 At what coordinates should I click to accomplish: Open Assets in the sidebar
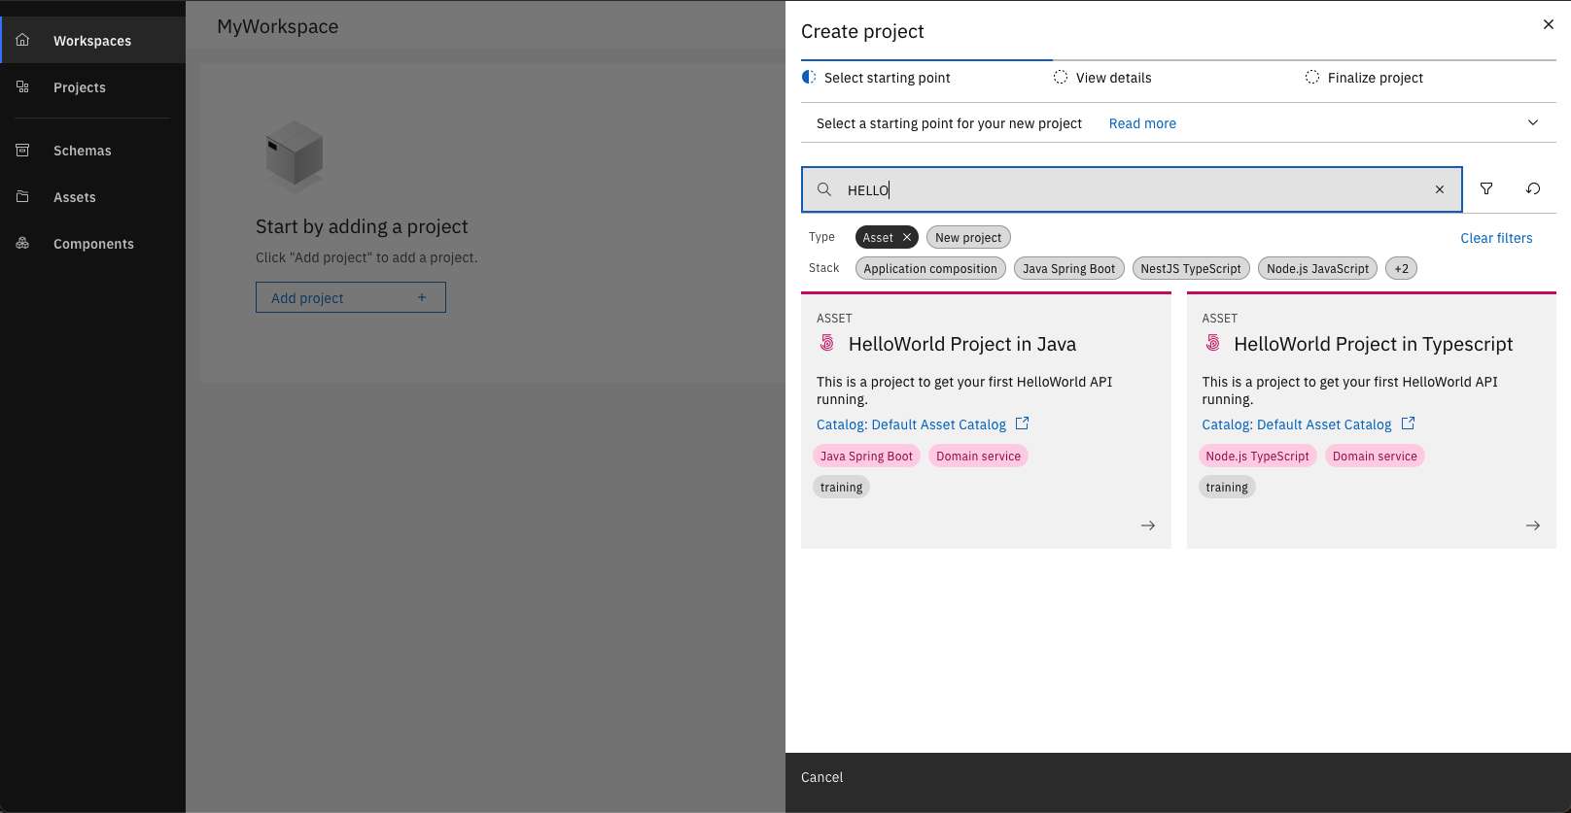coord(92,196)
